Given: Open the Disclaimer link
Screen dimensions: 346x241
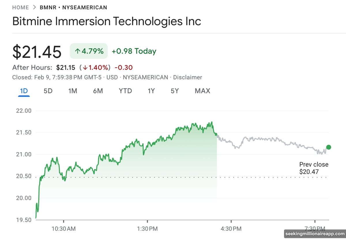Looking at the screenshot, I should 187,77.
